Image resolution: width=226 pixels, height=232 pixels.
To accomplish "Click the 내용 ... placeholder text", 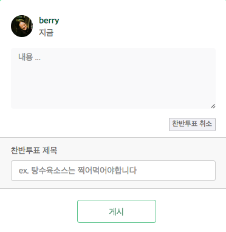I will click(x=30, y=57).
